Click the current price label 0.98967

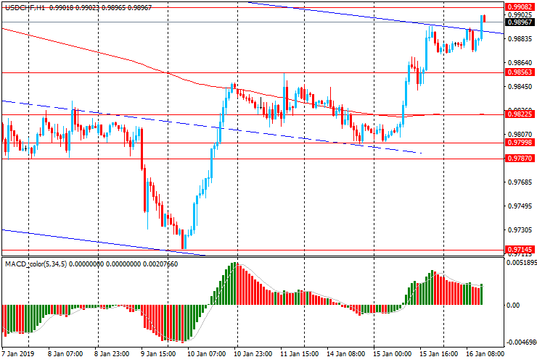coord(520,22)
